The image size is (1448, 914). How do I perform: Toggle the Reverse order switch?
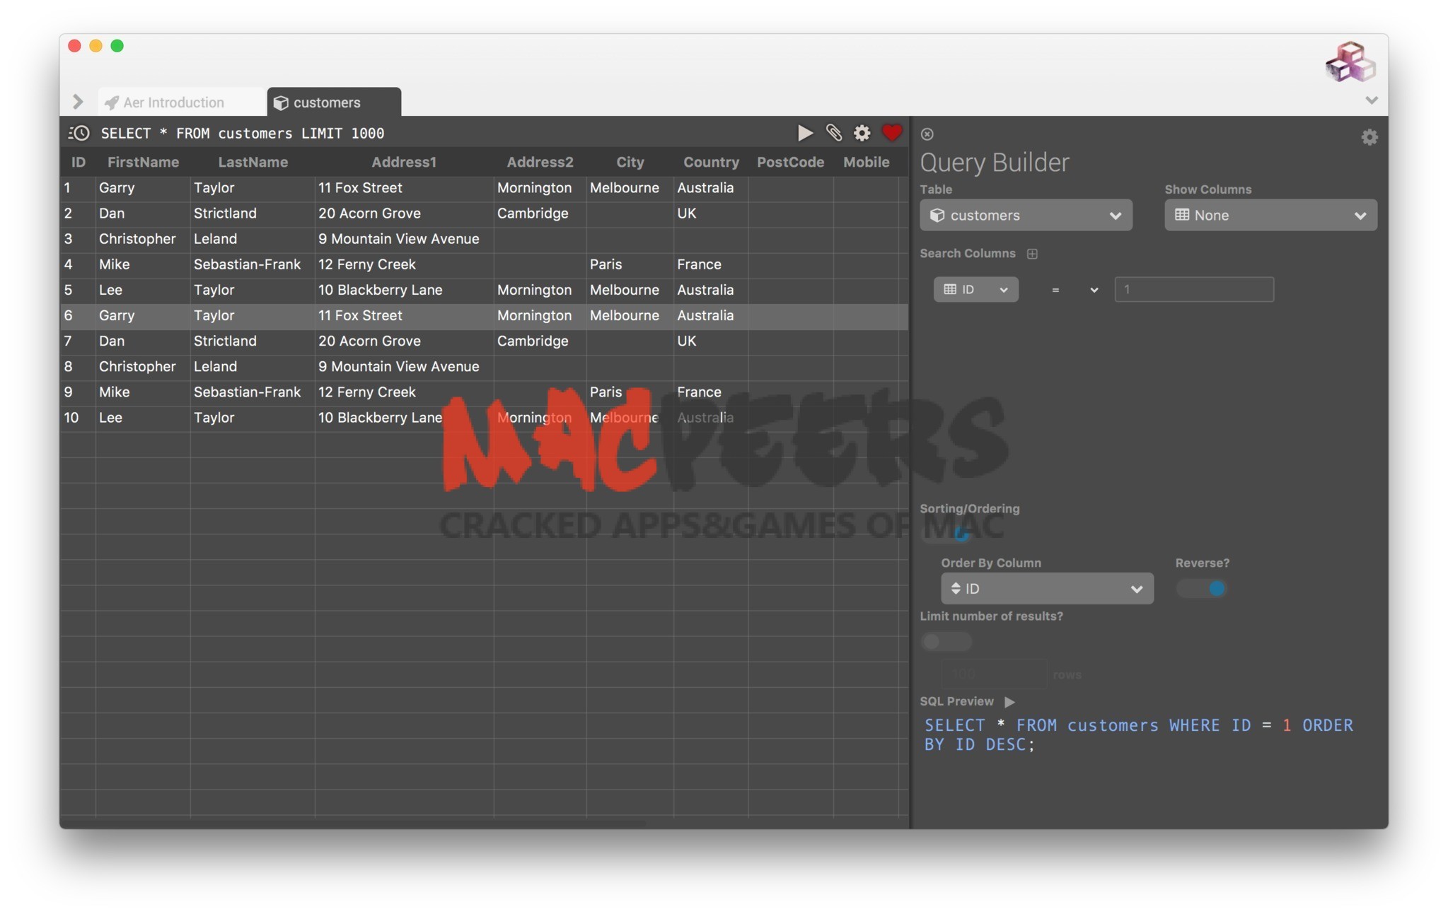(x=1201, y=589)
